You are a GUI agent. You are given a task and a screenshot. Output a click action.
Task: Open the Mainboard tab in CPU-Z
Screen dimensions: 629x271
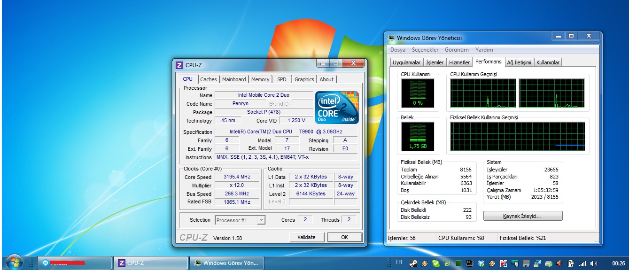[234, 79]
